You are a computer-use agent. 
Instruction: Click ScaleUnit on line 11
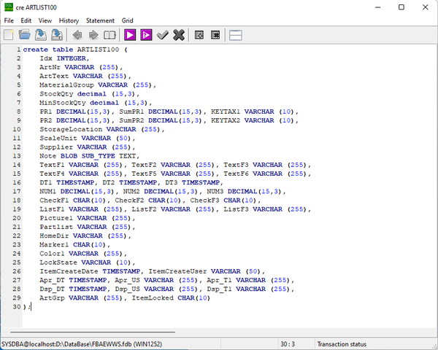[58, 138]
